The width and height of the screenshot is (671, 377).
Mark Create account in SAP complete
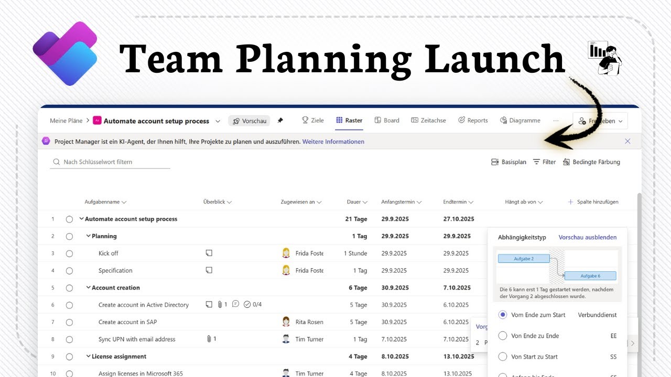pyautogui.click(x=69, y=322)
